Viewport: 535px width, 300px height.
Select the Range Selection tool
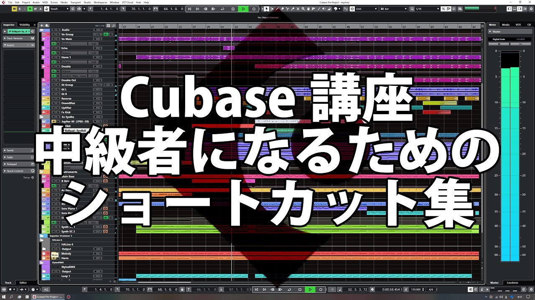(x=272, y=9)
